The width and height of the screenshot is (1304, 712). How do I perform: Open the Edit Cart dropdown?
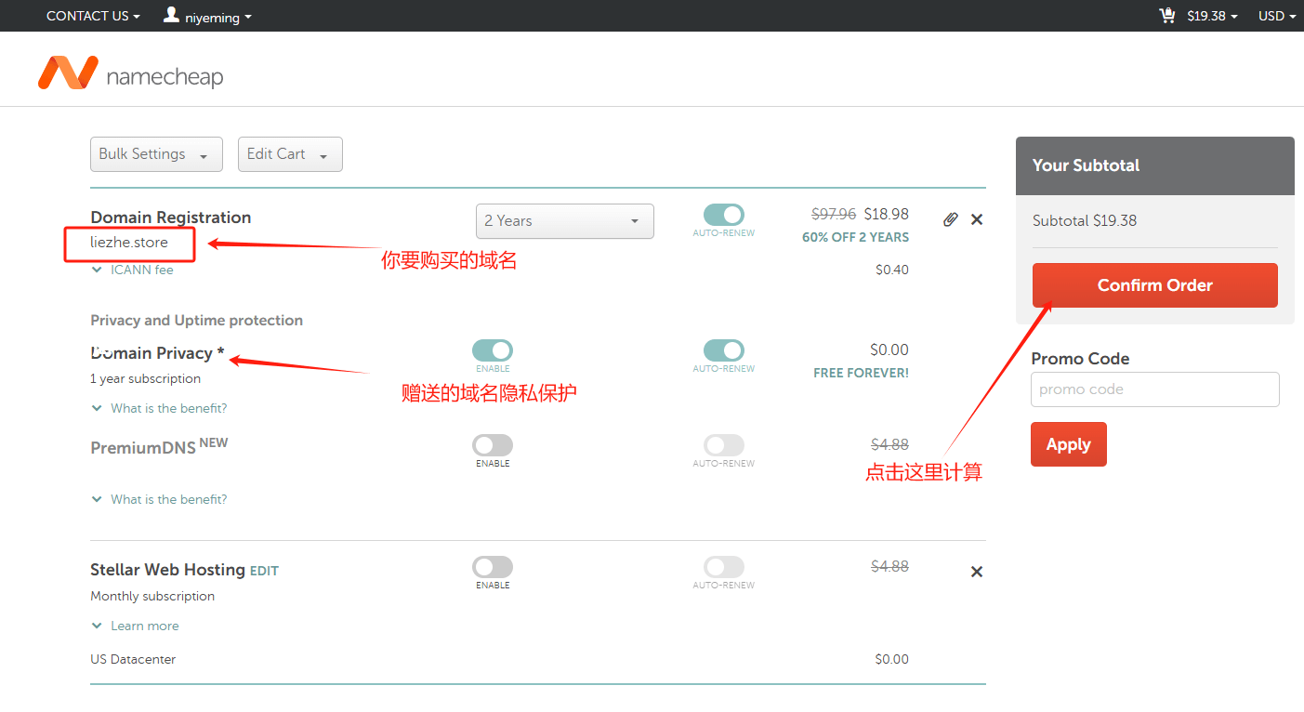(x=290, y=154)
